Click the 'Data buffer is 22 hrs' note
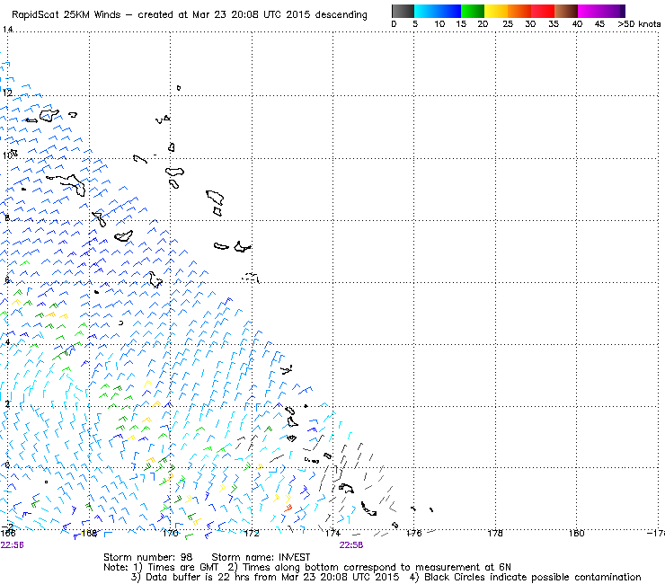Screen dimensions: 665x584 tap(265, 577)
